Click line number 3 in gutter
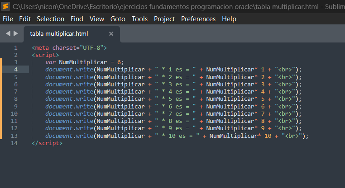 pos(16,62)
